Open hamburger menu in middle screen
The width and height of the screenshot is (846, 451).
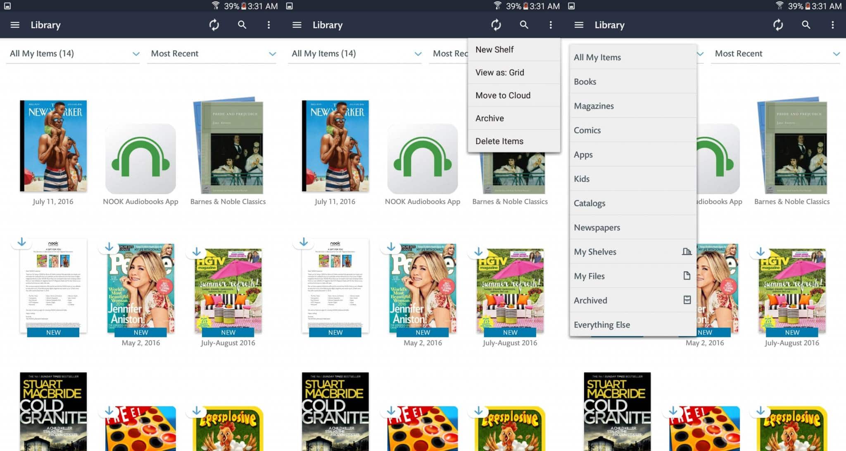297,25
